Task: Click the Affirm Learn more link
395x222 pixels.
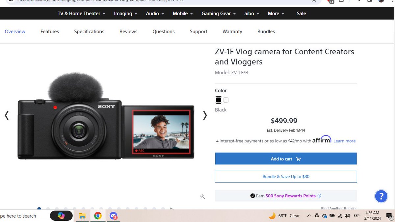Action: [344, 141]
